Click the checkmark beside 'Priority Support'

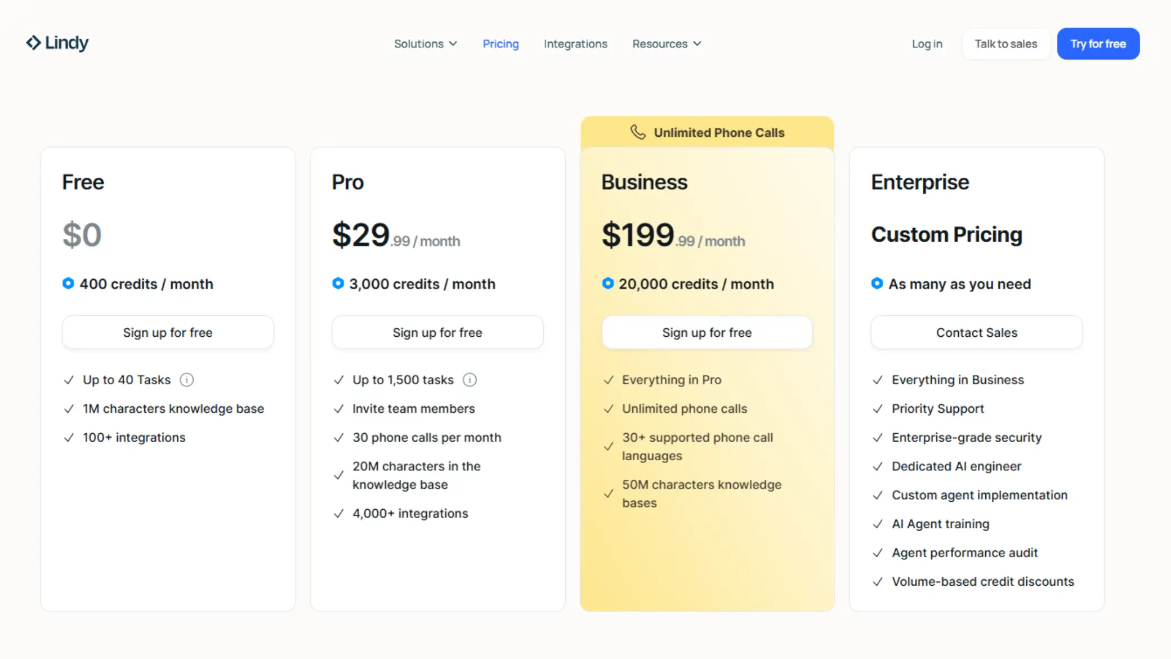878,409
